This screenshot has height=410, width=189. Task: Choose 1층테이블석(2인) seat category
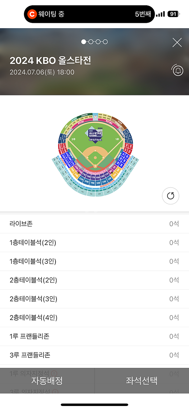pos(94,243)
